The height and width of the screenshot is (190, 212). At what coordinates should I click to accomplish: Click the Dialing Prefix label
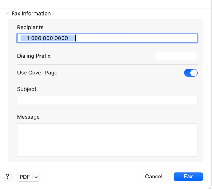click(34, 56)
